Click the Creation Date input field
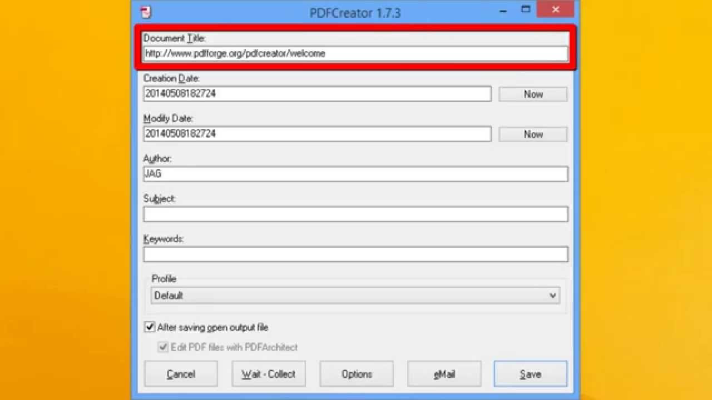Screen dimensions: 712x400 coord(317,93)
